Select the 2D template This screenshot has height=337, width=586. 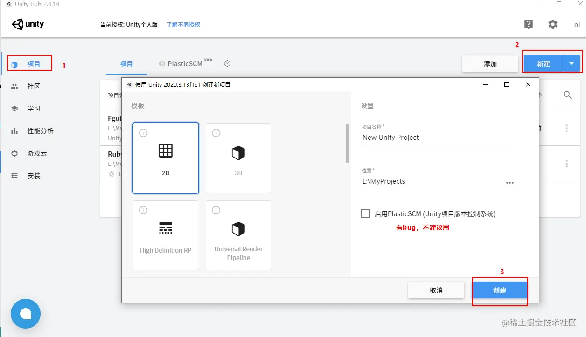[x=166, y=158]
